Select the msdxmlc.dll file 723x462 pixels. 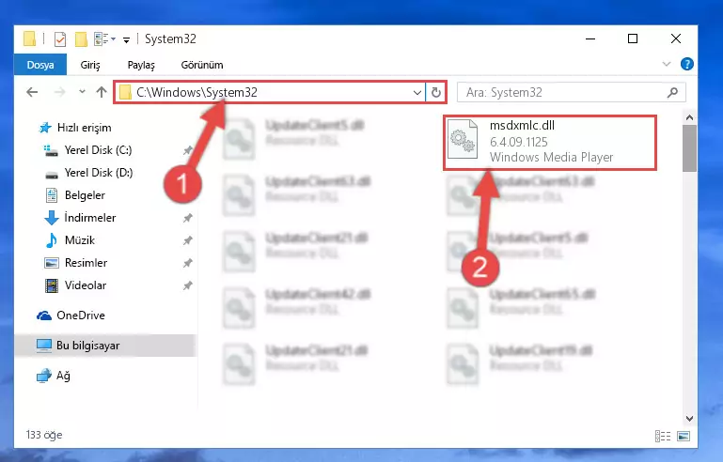550,143
